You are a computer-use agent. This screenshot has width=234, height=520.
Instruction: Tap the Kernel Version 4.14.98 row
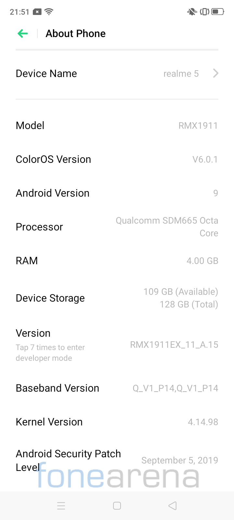pyautogui.click(x=117, y=422)
